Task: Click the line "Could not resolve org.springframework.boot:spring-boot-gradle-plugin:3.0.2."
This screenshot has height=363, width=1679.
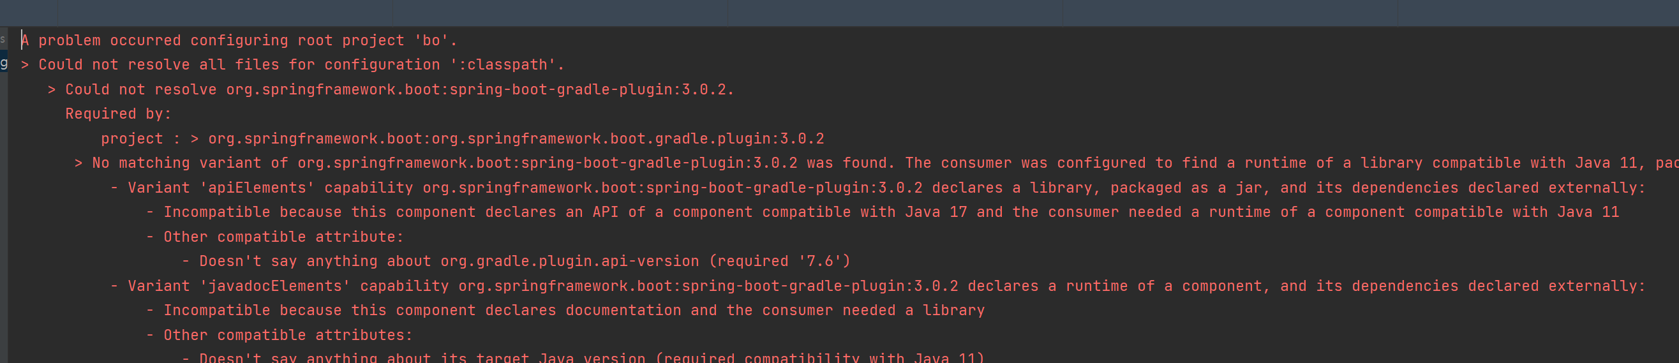Action: [x=399, y=90]
